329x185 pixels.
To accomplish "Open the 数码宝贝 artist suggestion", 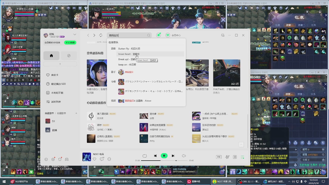I will pyautogui.click(x=126, y=72).
